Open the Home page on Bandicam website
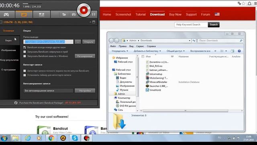The width and height of the screenshot is (257, 145). (107, 14)
